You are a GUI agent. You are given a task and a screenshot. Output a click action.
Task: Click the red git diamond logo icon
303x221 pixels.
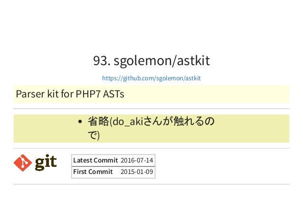point(23,163)
